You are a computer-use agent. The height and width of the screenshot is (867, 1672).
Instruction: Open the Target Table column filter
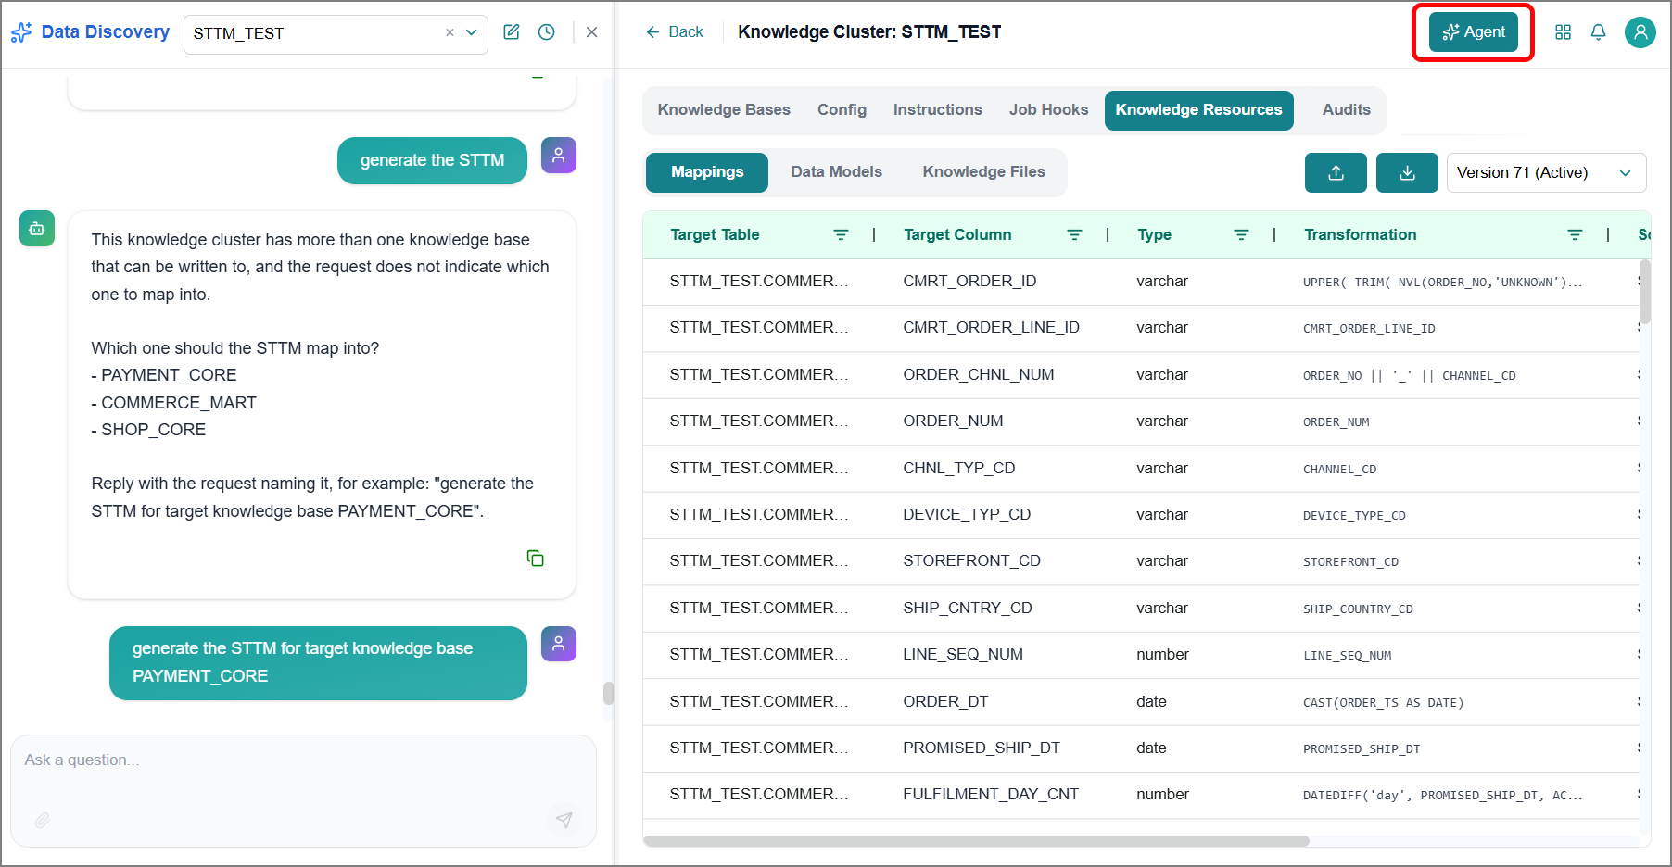841,235
